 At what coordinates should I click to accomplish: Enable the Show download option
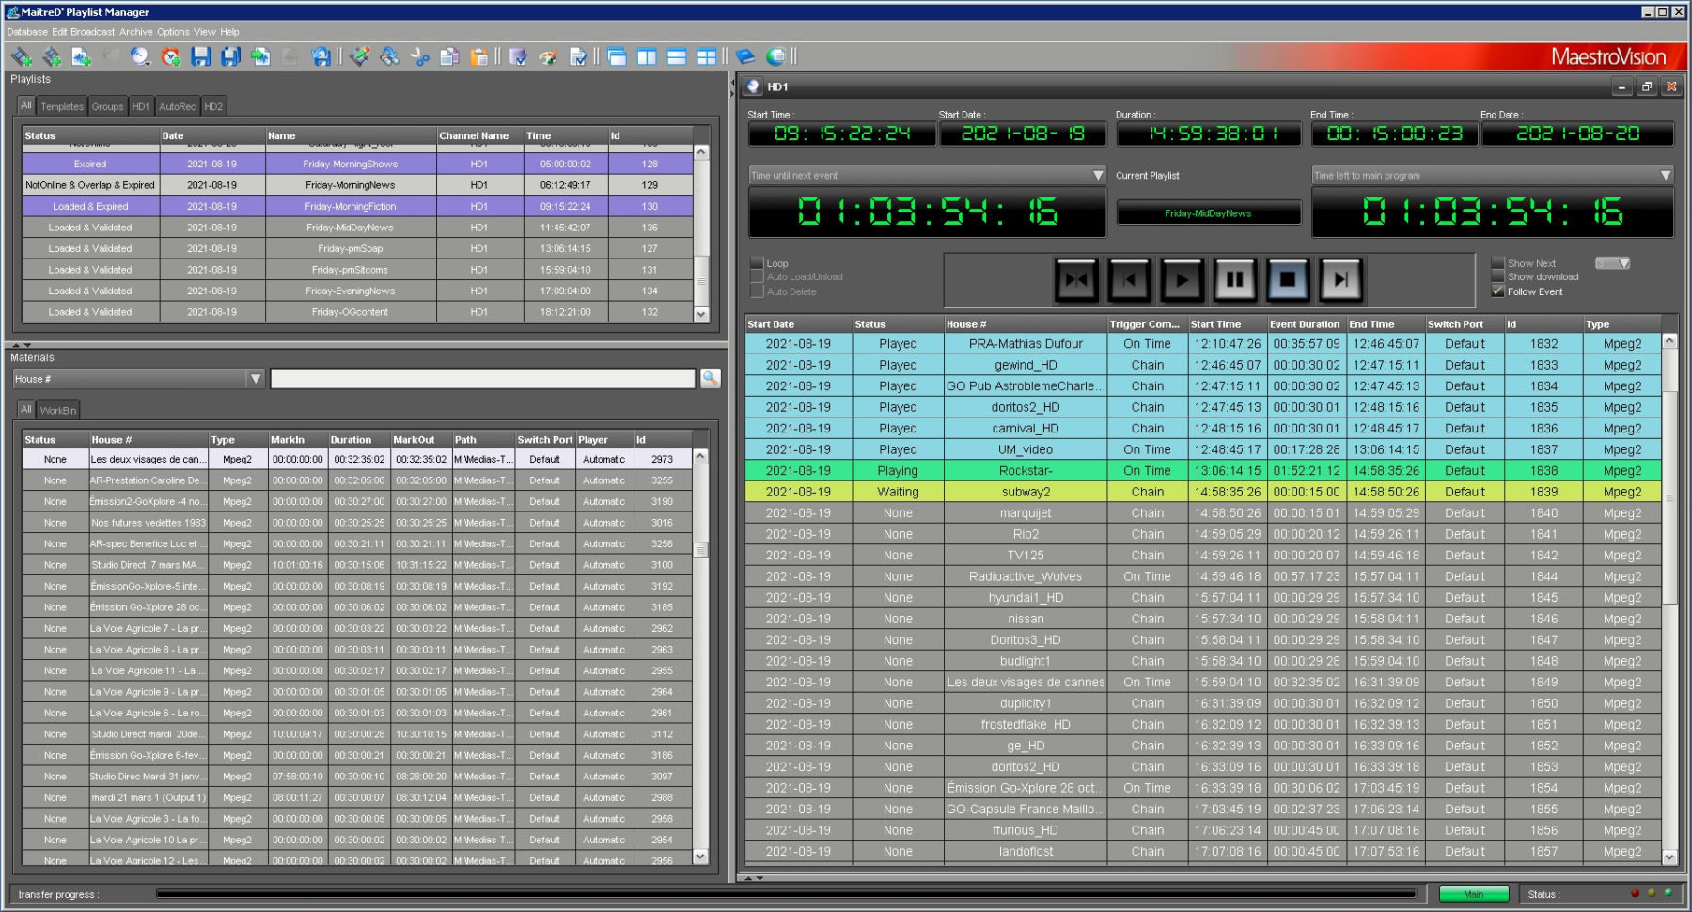point(1500,277)
